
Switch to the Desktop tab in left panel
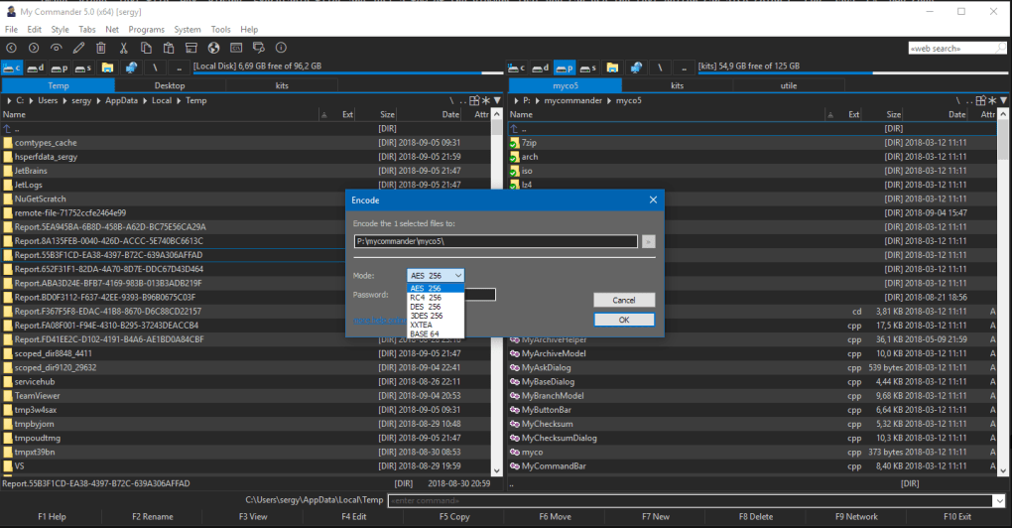point(170,86)
